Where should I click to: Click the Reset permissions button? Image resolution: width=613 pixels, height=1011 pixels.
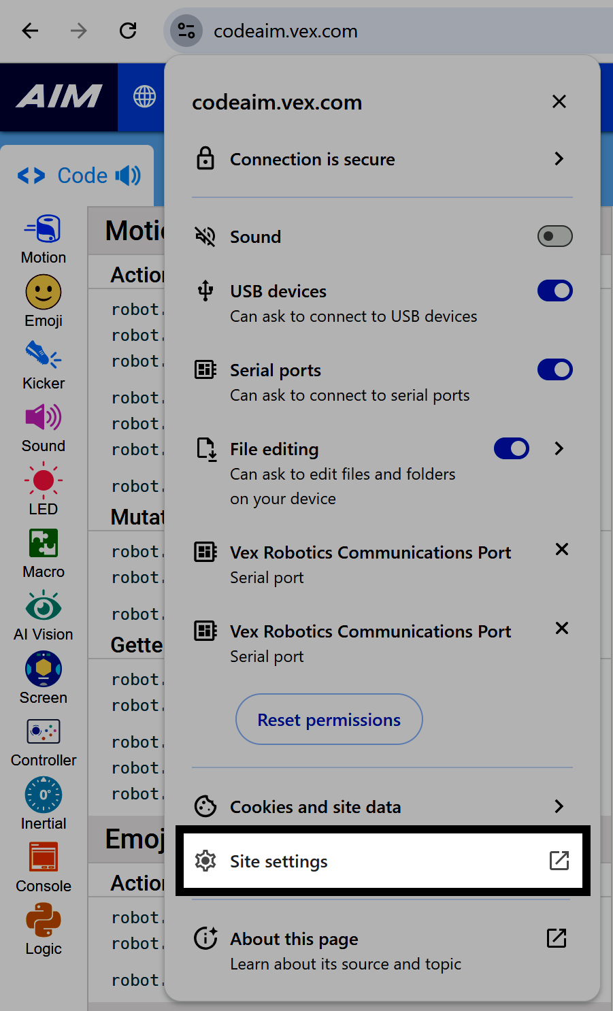pyautogui.click(x=329, y=719)
